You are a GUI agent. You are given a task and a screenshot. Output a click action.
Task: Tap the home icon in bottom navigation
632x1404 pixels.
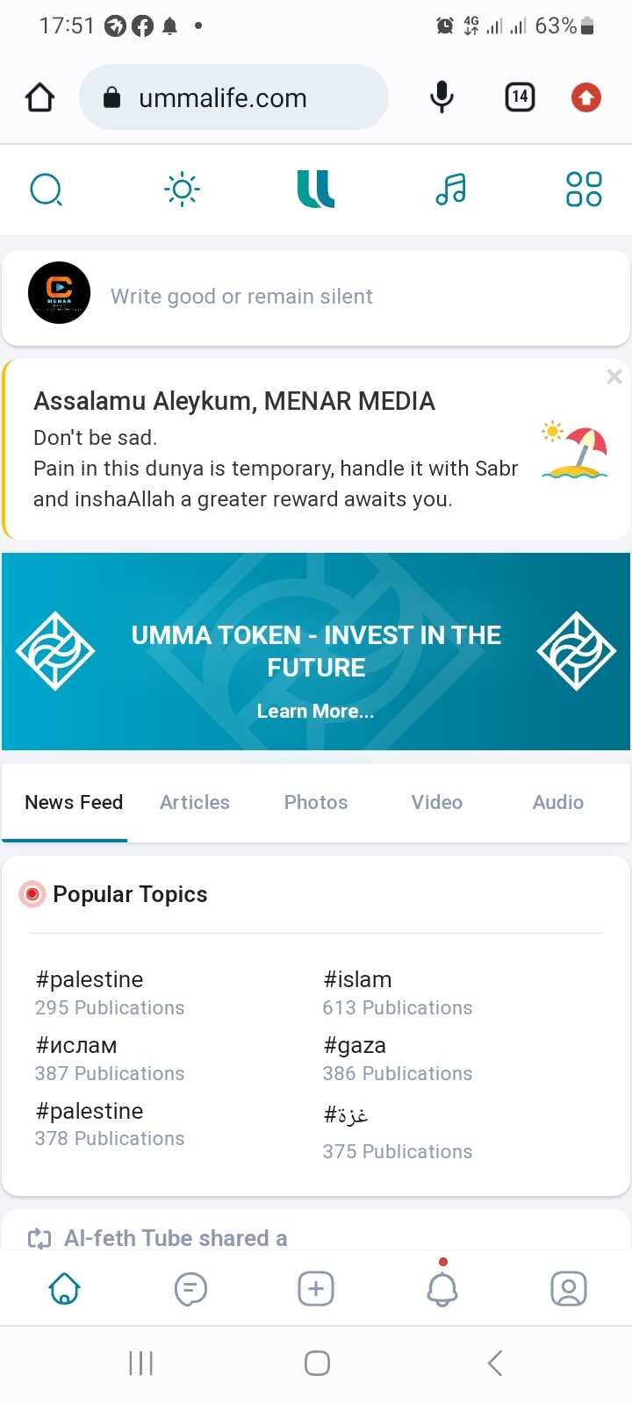coord(65,1289)
